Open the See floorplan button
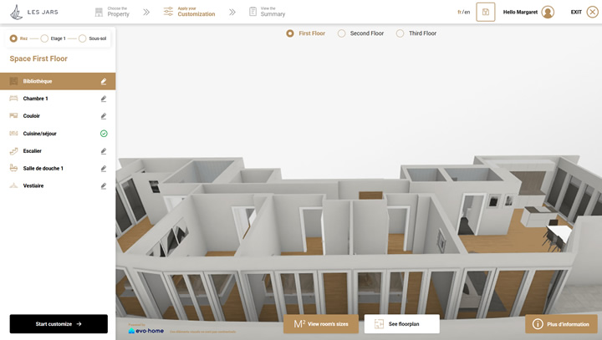 401,323
